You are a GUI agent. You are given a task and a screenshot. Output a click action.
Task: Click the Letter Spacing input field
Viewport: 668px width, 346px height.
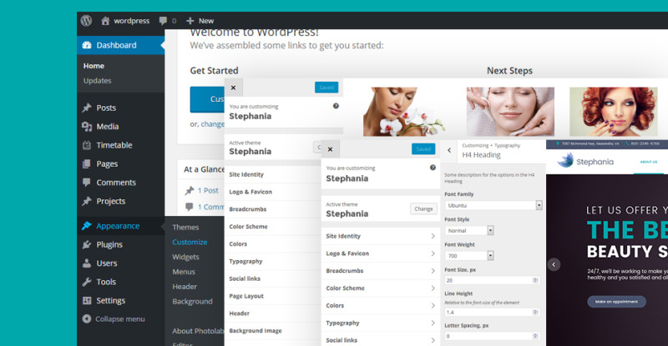[x=492, y=336]
